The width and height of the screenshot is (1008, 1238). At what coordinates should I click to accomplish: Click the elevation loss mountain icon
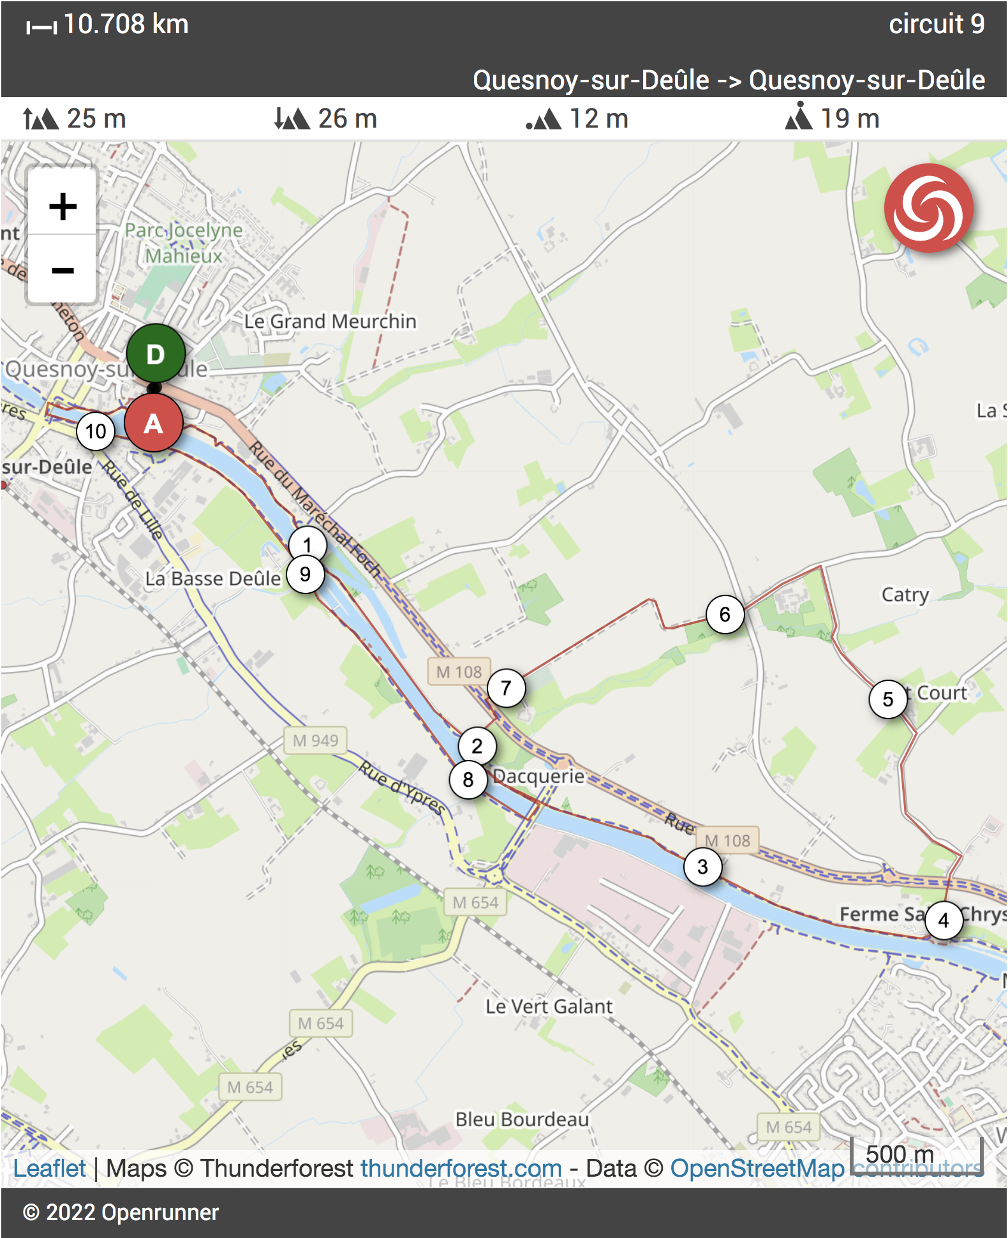coord(292,118)
